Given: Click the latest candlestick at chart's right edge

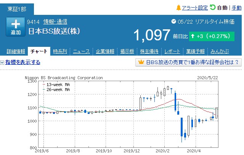Looking at the screenshot, I should coord(217,113).
